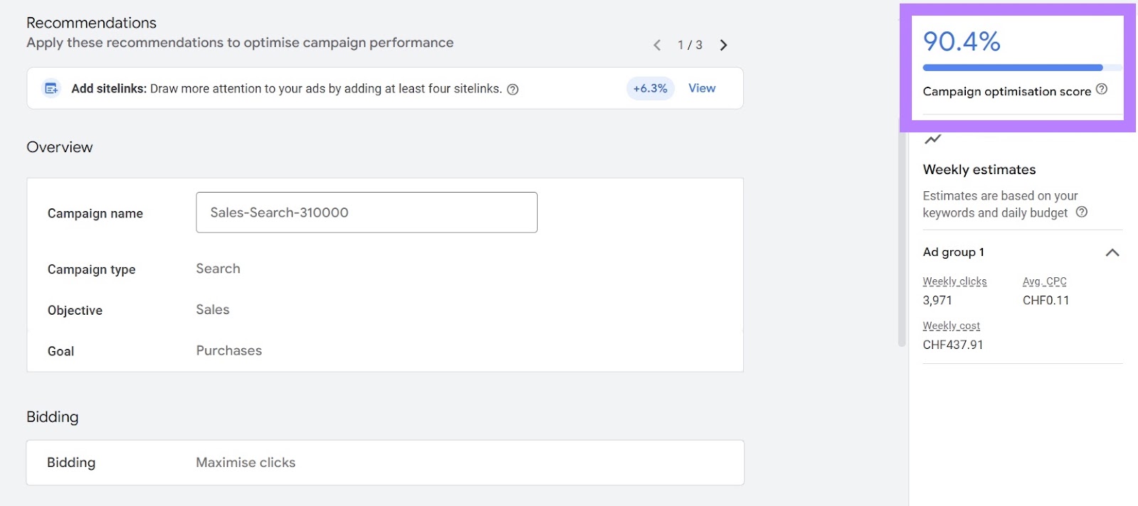Click inside the Campaign name text field
Image resolution: width=1138 pixels, height=506 pixels.
pyautogui.click(x=366, y=212)
